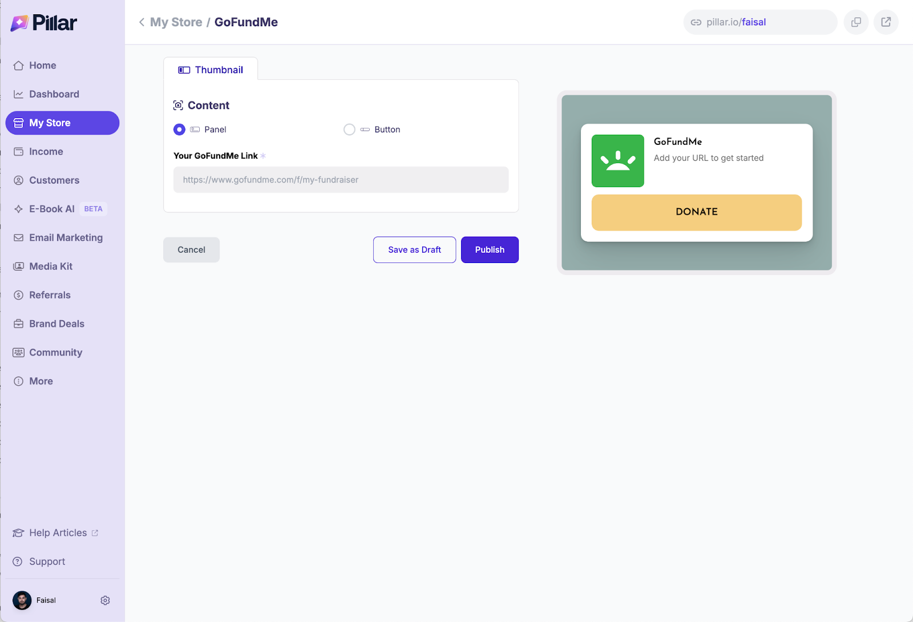Open Brand Deals in the sidebar
Image resolution: width=913 pixels, height=622 pixels.
pyautogui.click(x=62, y=324)
